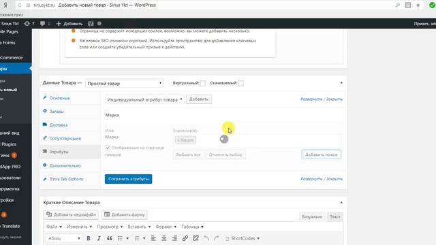Align text left in the editor

point(153,238)
